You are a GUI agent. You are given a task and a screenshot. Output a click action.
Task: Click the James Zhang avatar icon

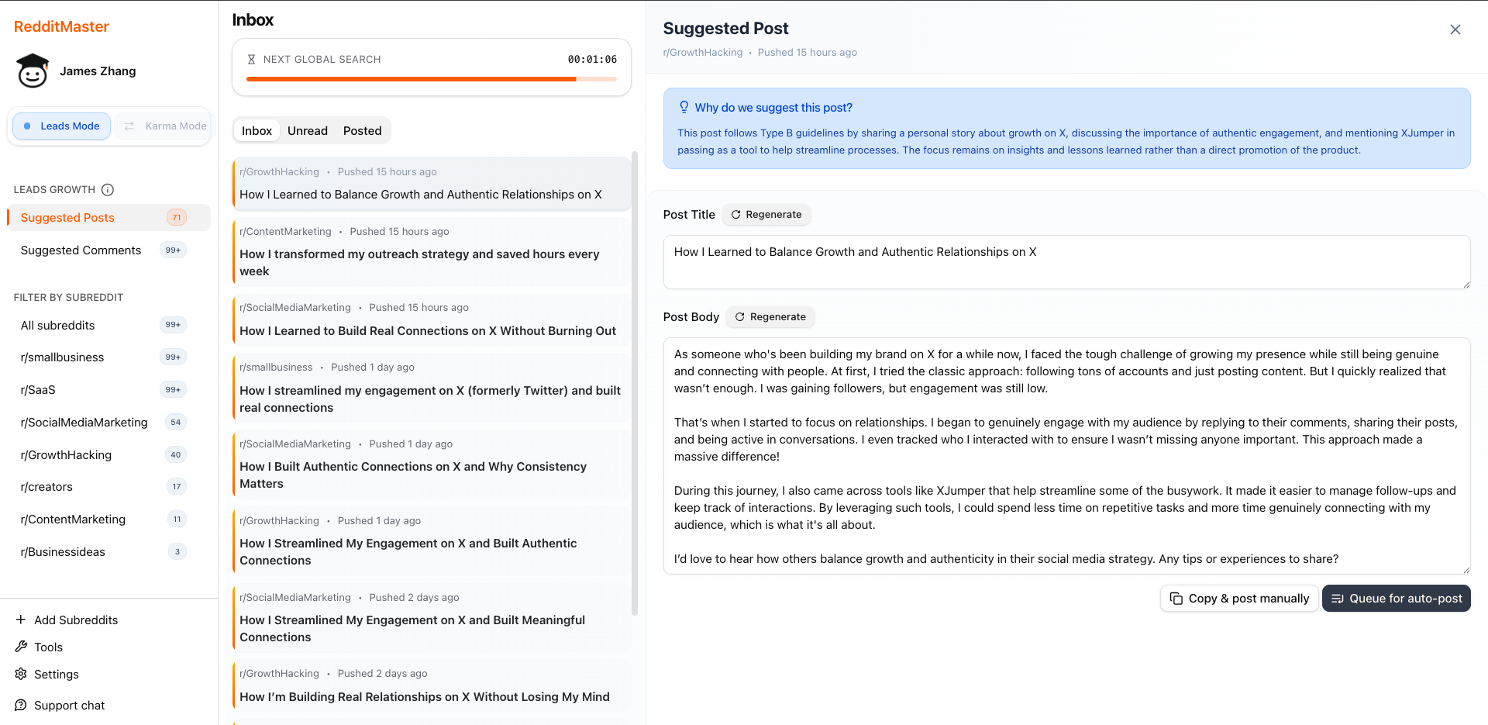pos(33,71)
